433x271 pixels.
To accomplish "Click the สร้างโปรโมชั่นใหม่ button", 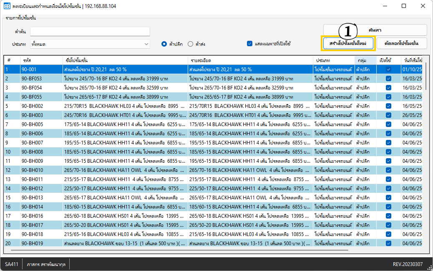I will click(348, 44).
